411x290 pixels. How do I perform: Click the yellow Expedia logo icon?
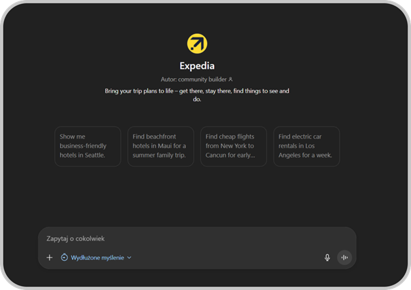pyautogui.click(x=197, y=44)
